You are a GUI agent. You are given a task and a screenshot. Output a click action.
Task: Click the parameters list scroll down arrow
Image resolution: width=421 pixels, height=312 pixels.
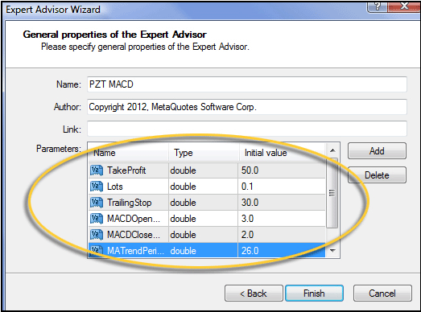point(332,251)
